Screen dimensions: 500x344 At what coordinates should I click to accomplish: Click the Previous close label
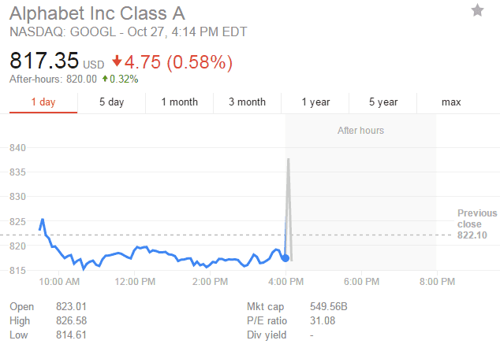(x=477, y=218)
